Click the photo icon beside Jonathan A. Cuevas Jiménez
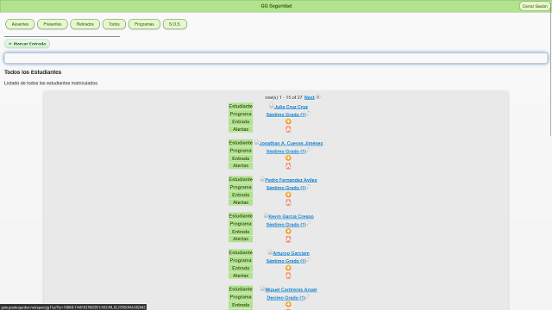552x310 pixels. pos(256,142)
